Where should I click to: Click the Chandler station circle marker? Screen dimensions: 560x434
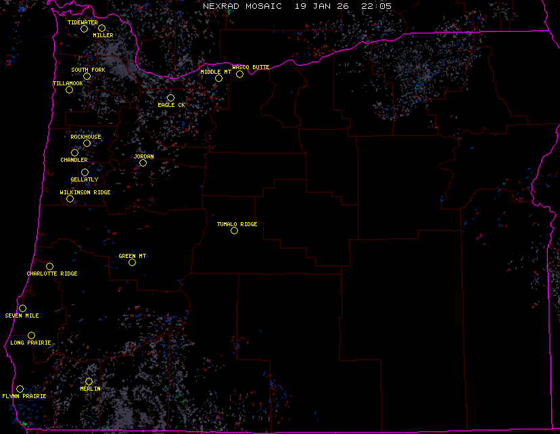click(x=74, y=153)
